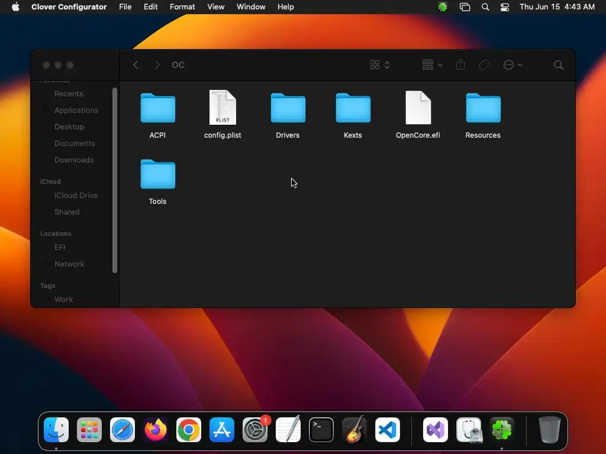
Task: Open the More actions ellipsis menu
Action: 513,65
